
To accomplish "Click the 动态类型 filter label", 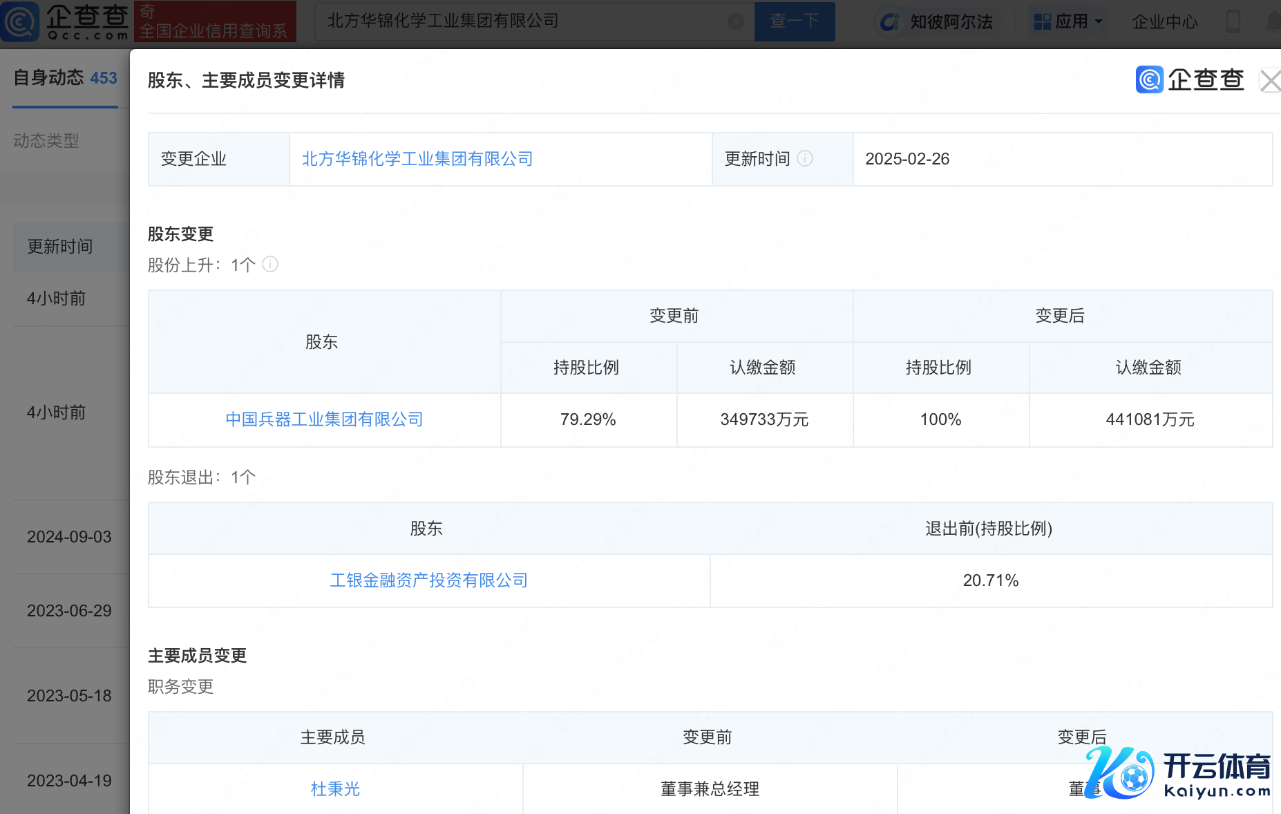I will point(46,141).
